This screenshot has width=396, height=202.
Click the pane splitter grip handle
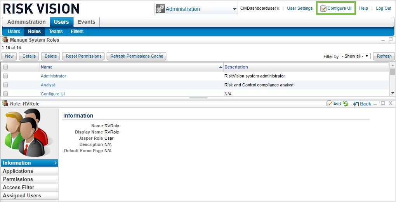tap(198, 98)
